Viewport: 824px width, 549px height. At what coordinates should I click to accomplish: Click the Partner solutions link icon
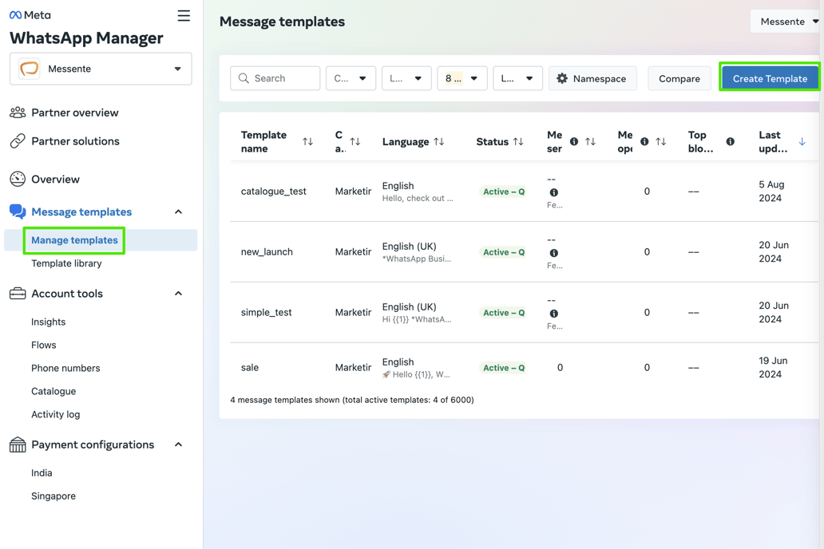point(18,140)
